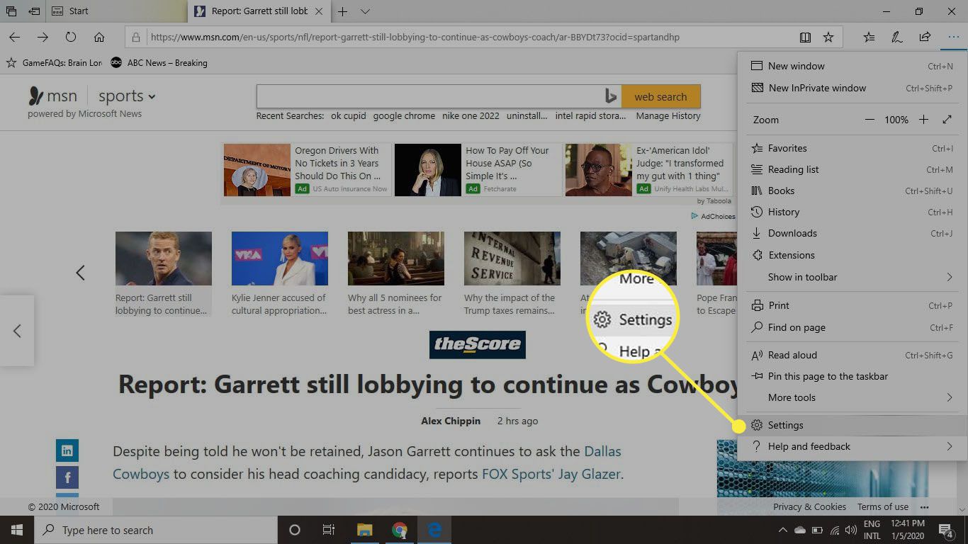Open Kylie Jenner story thumbnail
The width and height of the screenshot is (968, 544).
pyautogui.click(x=280, y=259)
